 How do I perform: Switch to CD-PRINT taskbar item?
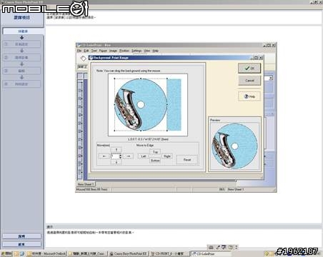[x=170, y=253]
